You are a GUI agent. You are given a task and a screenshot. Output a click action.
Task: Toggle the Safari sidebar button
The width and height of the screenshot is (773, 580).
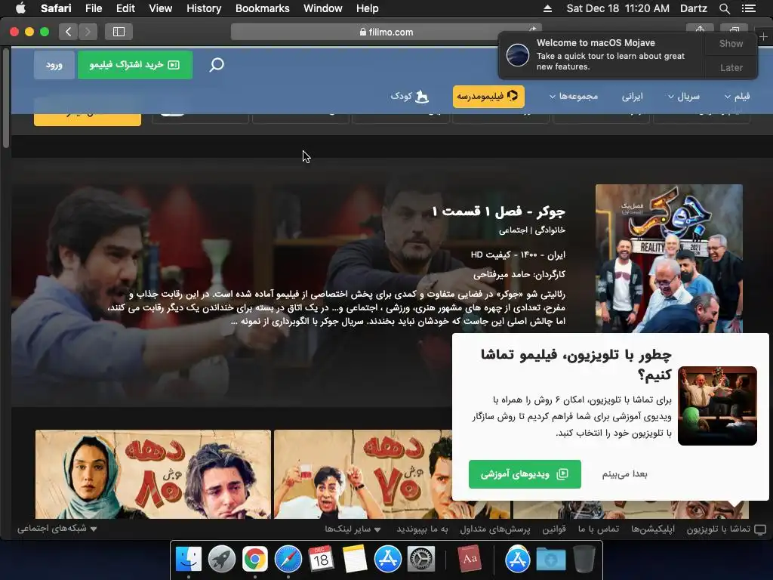click(x=119, y=32)
